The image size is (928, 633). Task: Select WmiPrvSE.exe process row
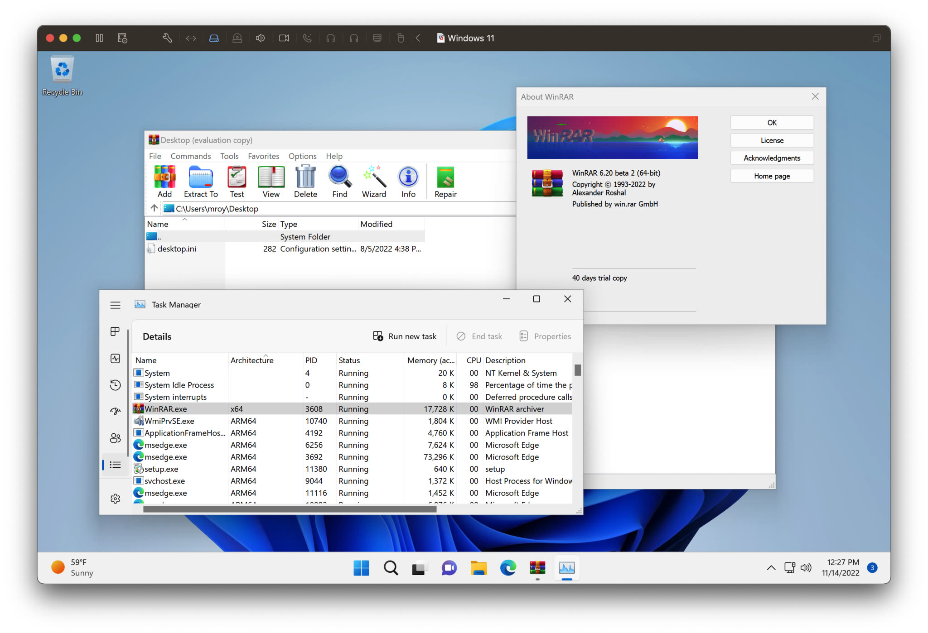click(x=352, y=421)
